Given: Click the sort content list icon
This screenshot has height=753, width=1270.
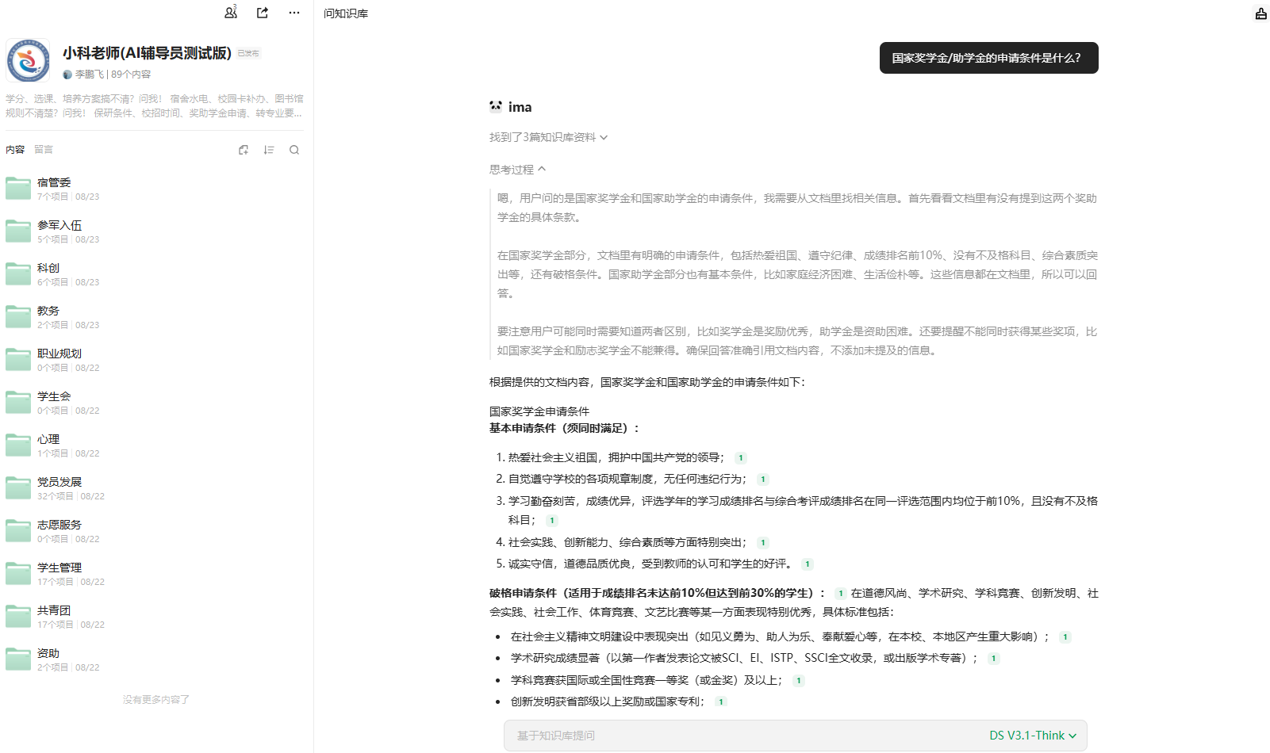Looking at the screenshot, I should coord(269,150).
